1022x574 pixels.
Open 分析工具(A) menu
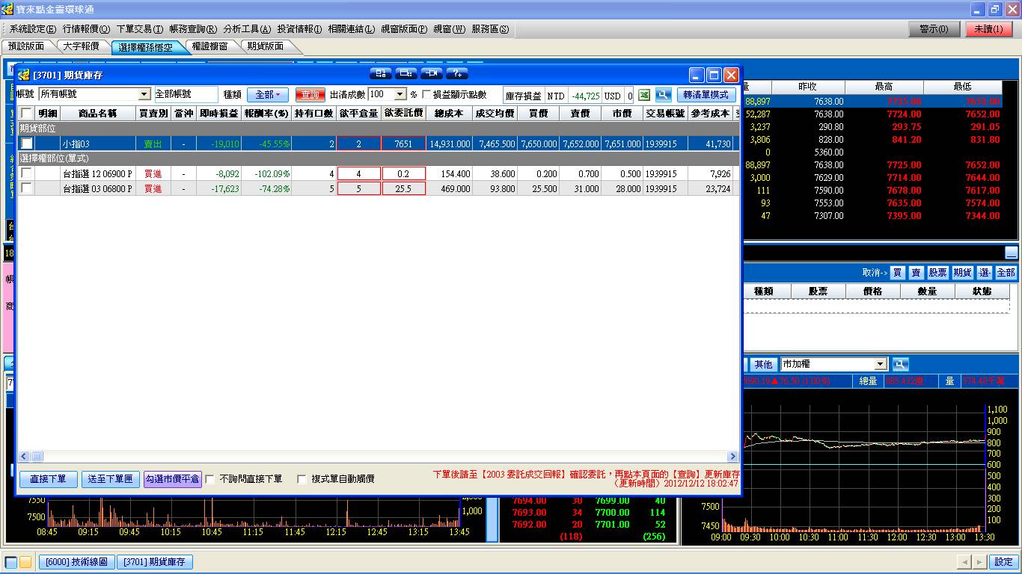coord(247,29)
